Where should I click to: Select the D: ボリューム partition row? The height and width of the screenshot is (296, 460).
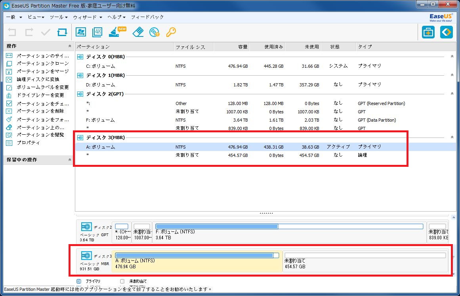pyautogui.click(x=265, y=85)
